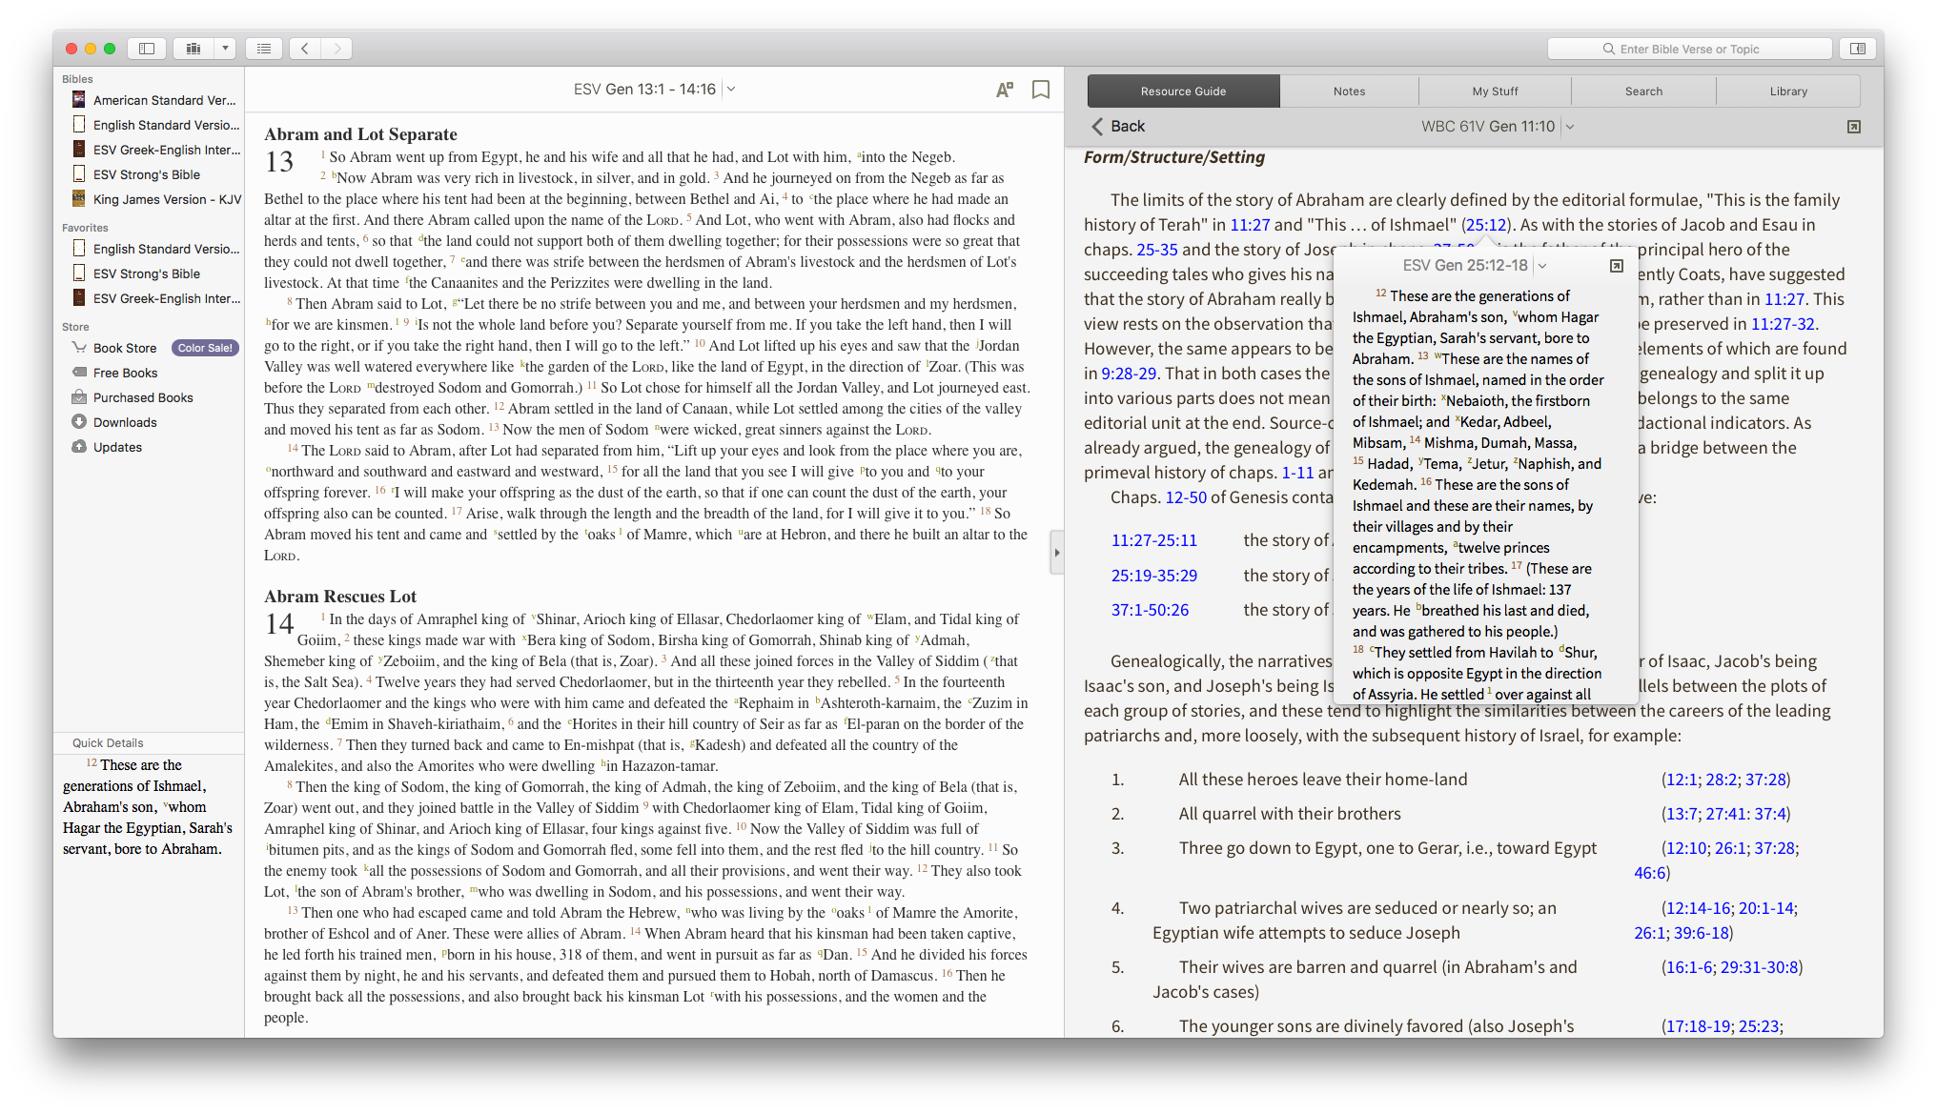Follow the 11:27-25:11 story link
This screenshot has height=1114, width=1937.
click(1153, 540)
